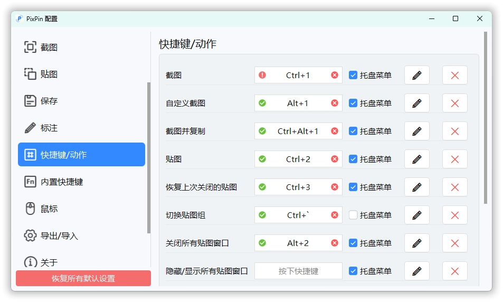Click the empty 按下快捷键 shortcut field
Viewport: 503px width, 302px height.
[298, 271]
